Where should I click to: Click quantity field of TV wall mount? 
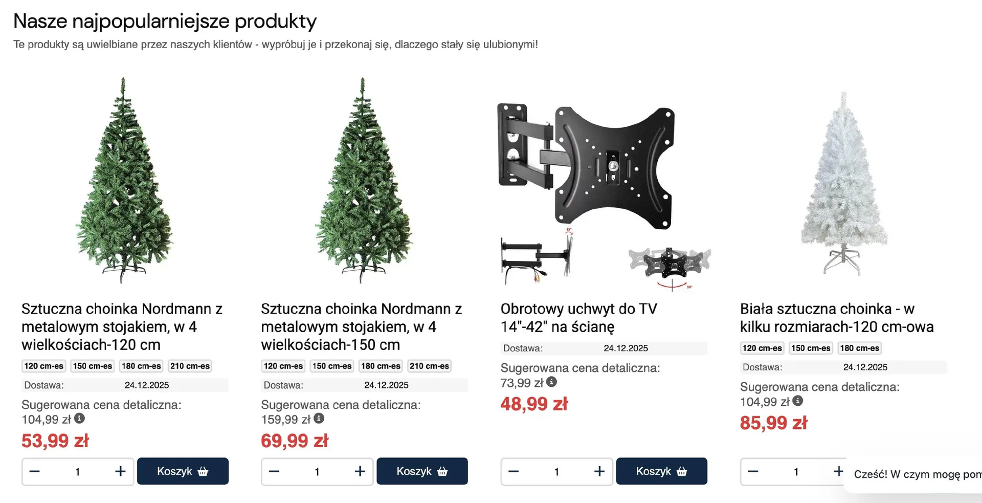[556, 471]
